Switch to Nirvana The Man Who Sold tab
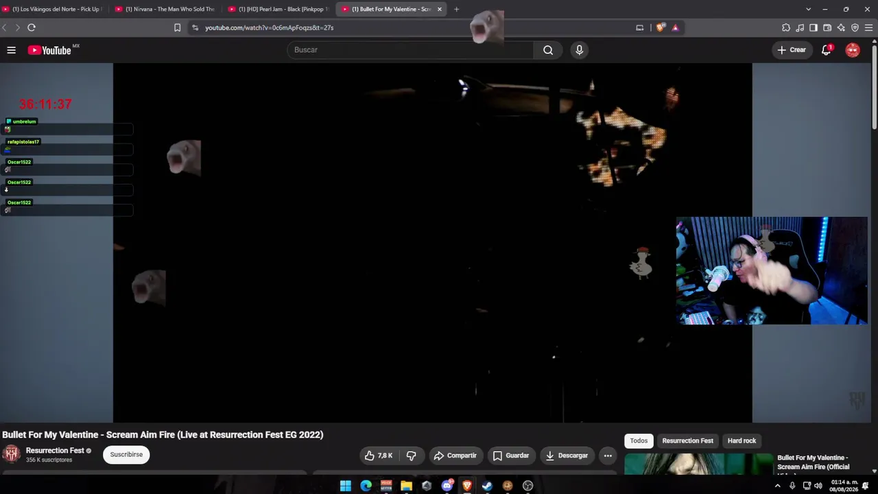878x494 pixels. tap(165, 9)
